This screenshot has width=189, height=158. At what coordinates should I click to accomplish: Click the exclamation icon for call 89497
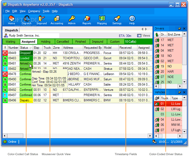coord(5,95)
